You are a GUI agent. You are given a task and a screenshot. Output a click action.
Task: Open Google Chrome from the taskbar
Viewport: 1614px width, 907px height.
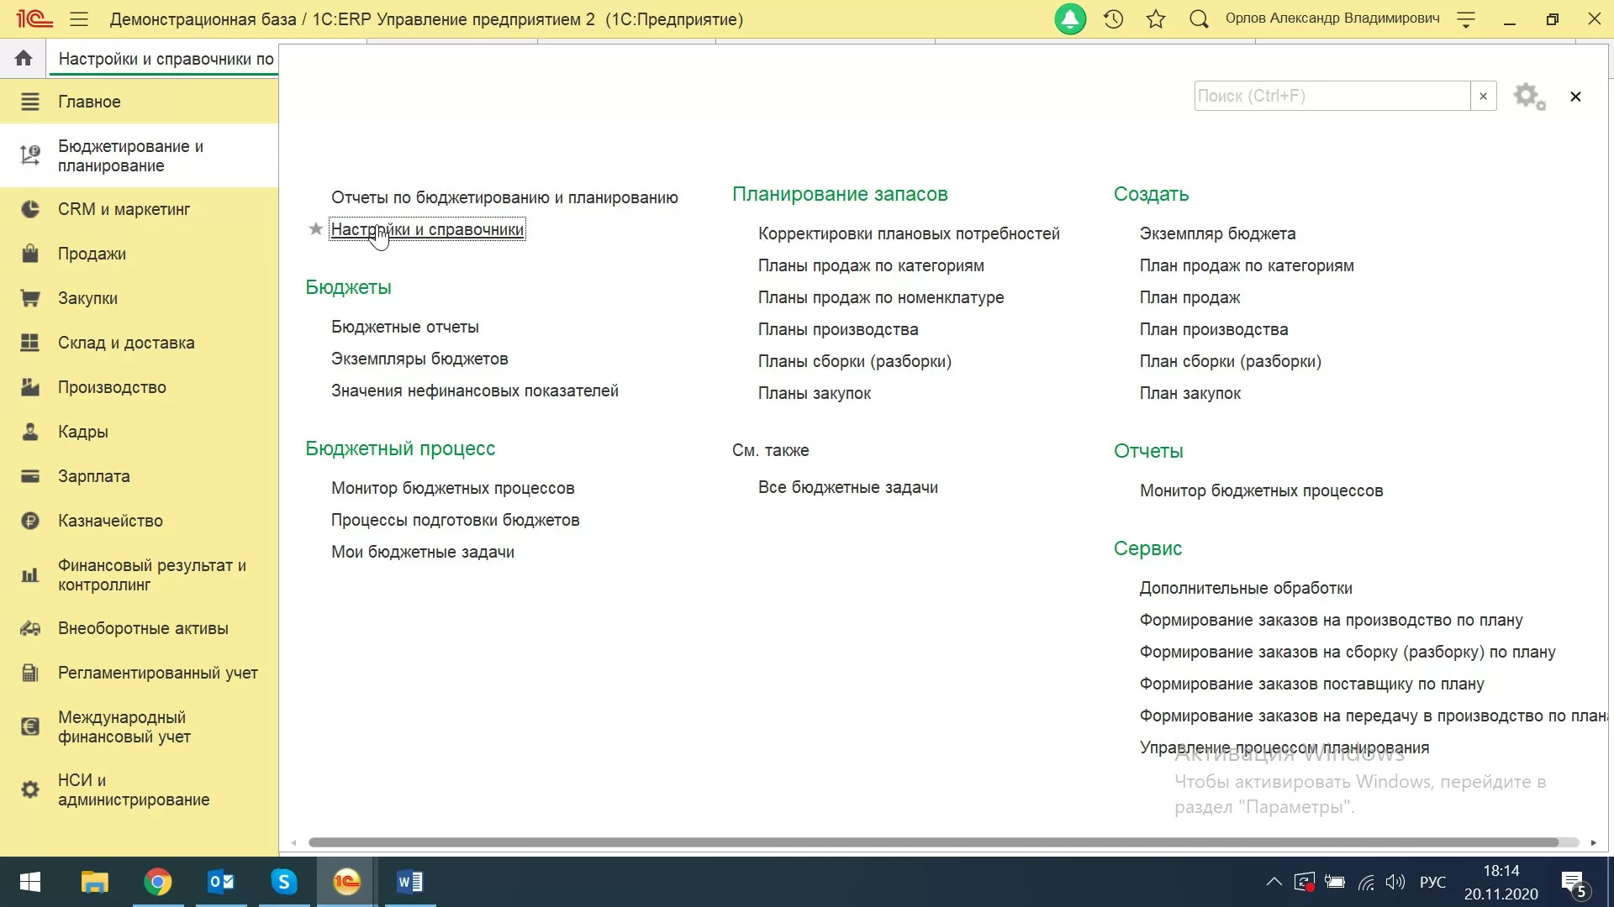(x=157, y=882)
